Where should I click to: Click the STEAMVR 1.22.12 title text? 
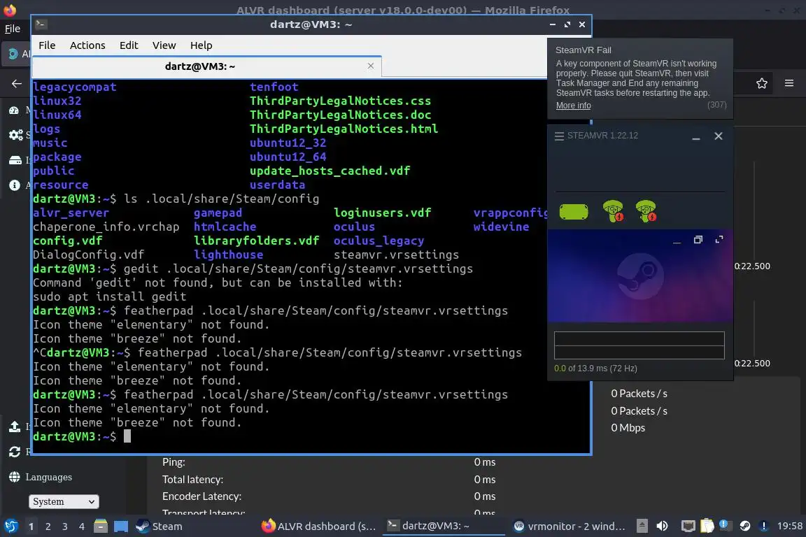pos(602,136)
